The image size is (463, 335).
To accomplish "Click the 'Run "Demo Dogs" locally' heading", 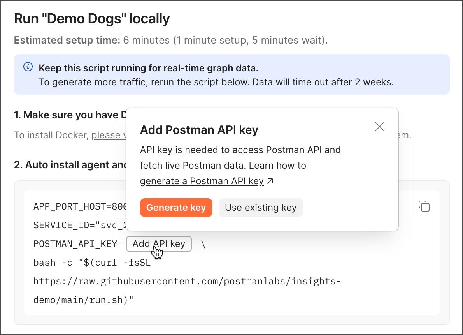I will coord(92,19).
